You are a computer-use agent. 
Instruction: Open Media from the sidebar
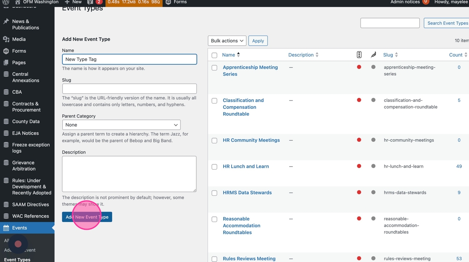click(19, 39)
